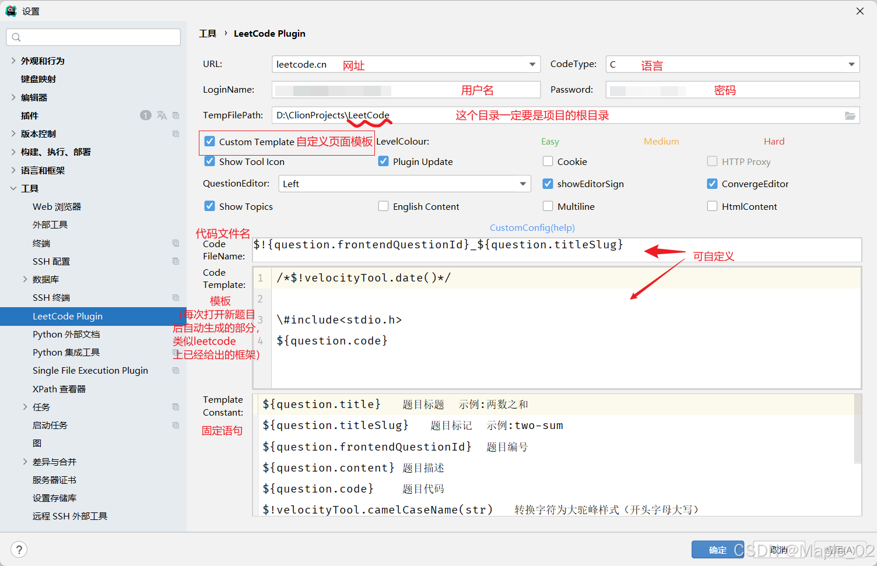The image size is (877, 566).
Task: Collapse the 工具 section in the sidebar
Action: (x=13, y=188)
